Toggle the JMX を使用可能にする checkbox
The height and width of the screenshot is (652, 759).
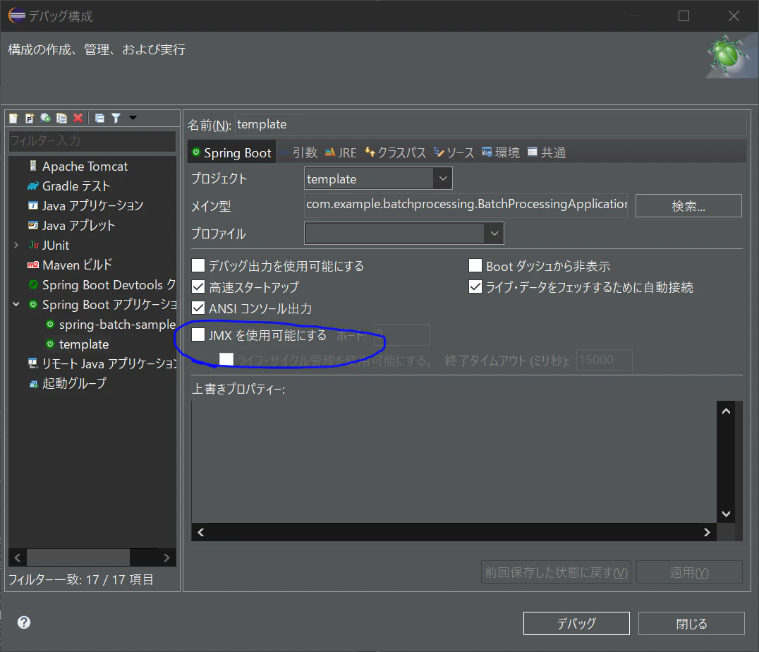(198, 334)
